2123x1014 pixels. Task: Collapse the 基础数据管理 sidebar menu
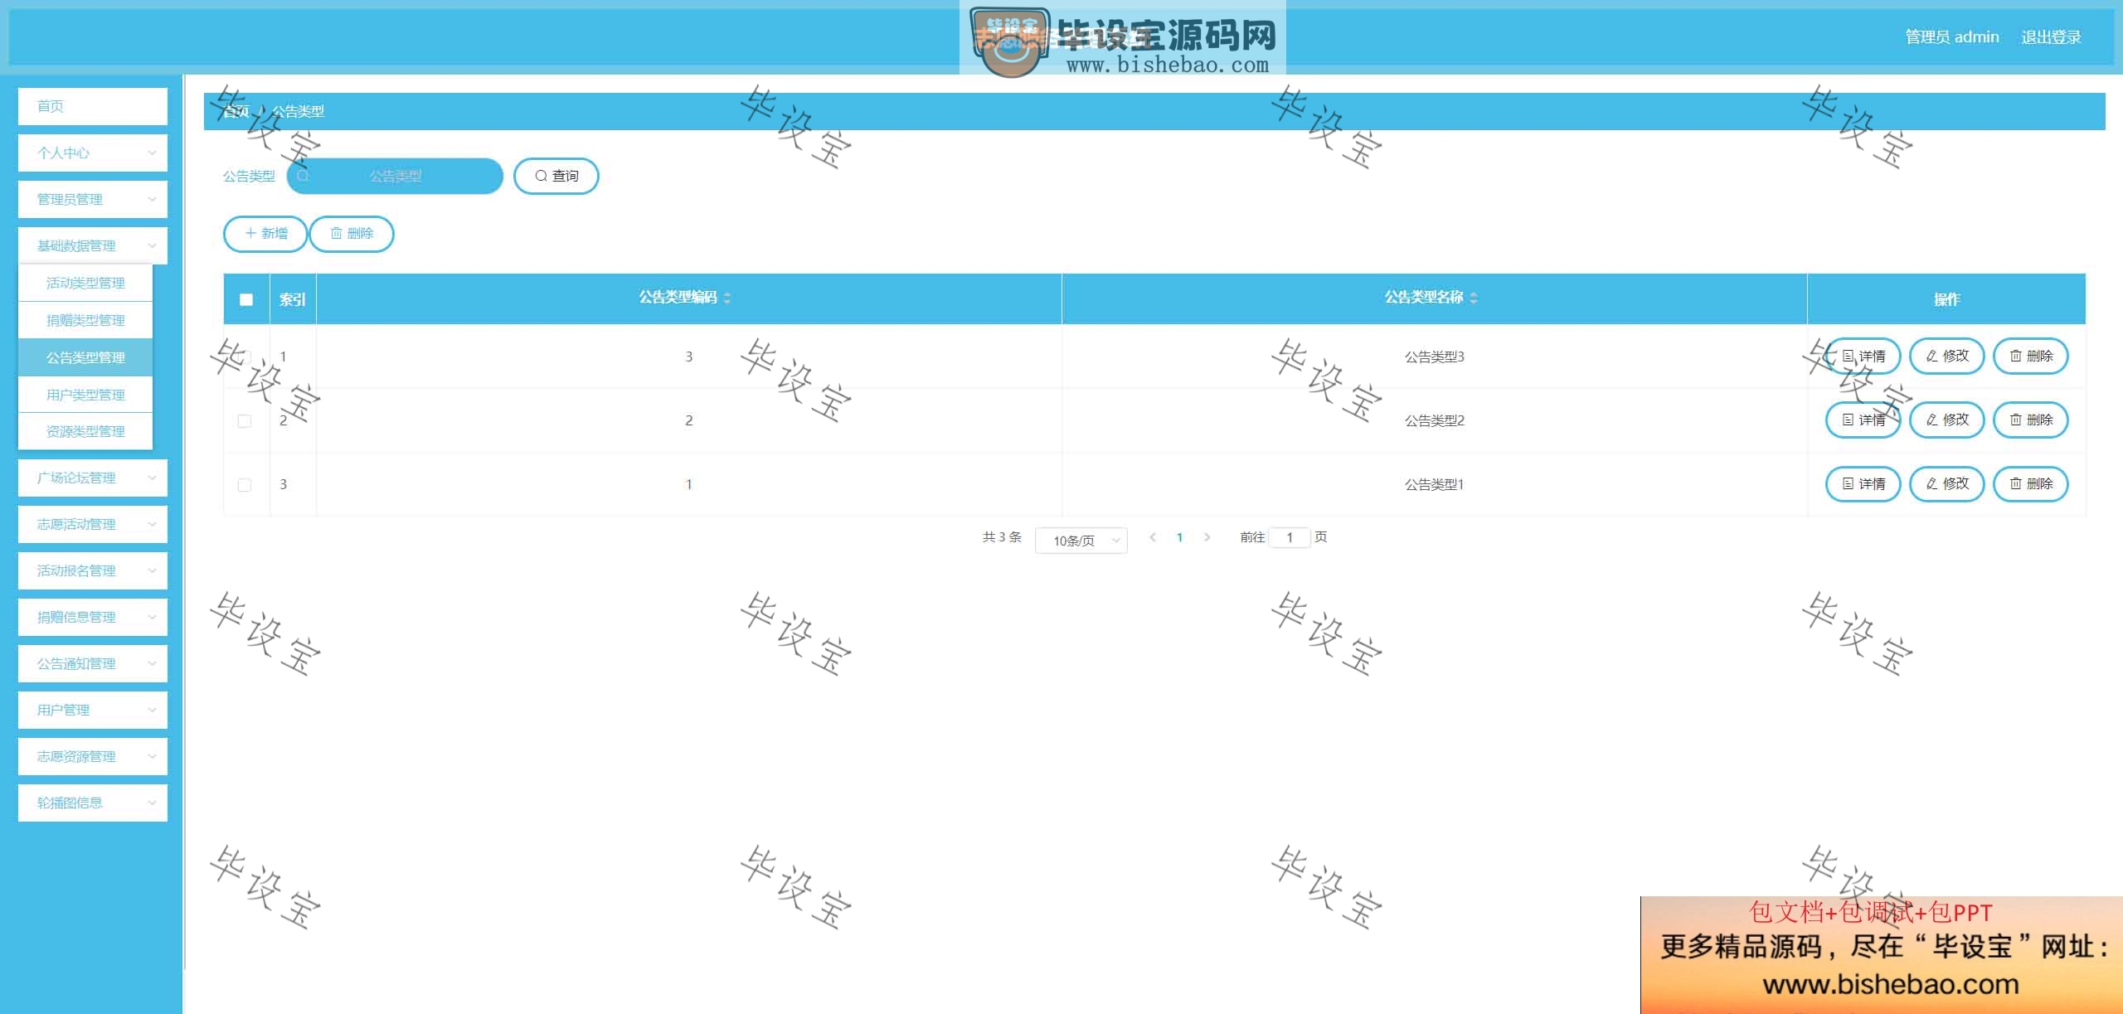click(93, 245)
